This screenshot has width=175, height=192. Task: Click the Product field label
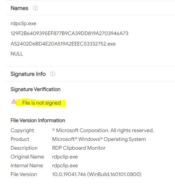click(20, 139)
